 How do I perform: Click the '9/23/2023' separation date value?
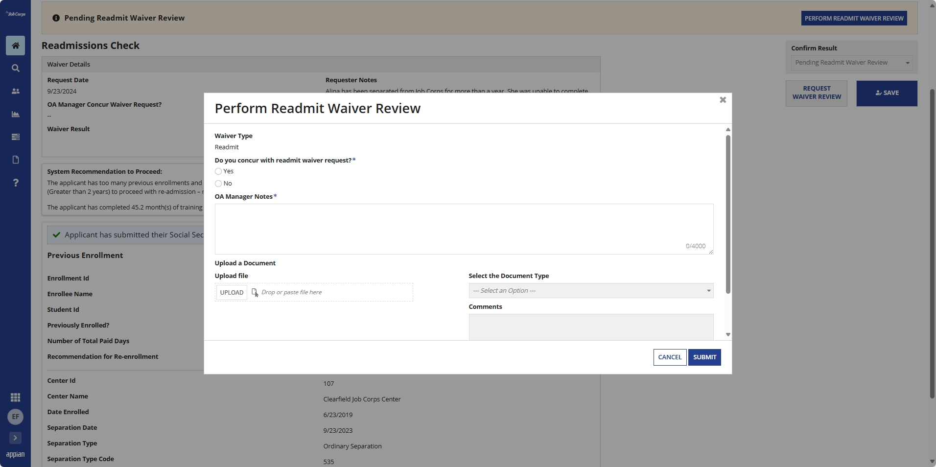338,430
